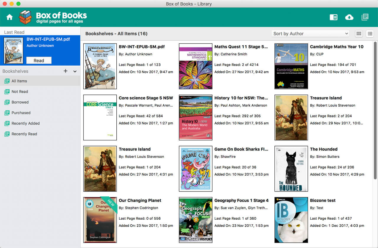Click the Box of Books logo
The image size is (378, 248).
coord(53,17)
